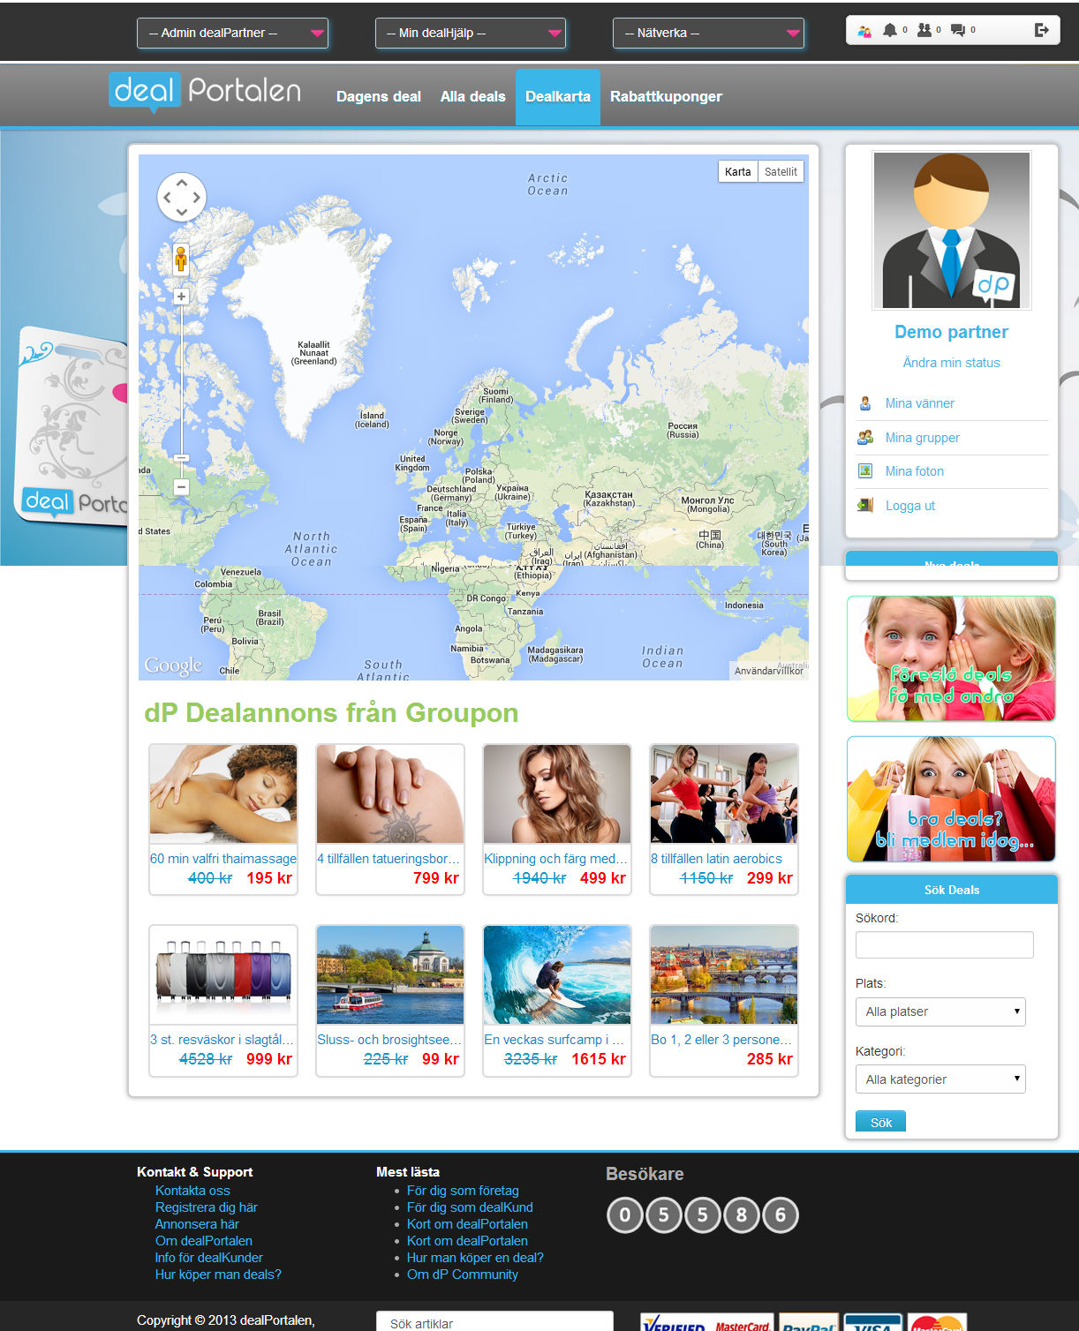Click the notifications bell icon
Image resolution: width=1079 pixels, height=1331 pixels.
point(890,30)
